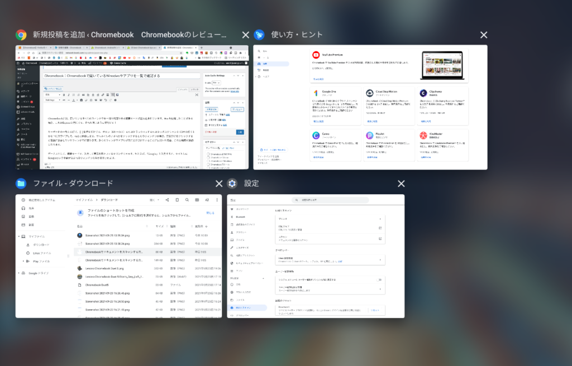Select the 使い方・ヒント window in overview
Image resolution: width=572 pixels, height=366 pixels.
point(370,107)
